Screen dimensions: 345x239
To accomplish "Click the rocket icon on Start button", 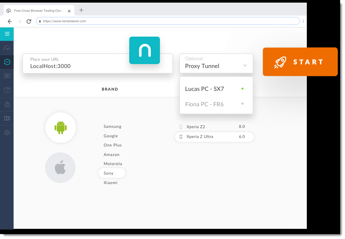I will [280, 62].
